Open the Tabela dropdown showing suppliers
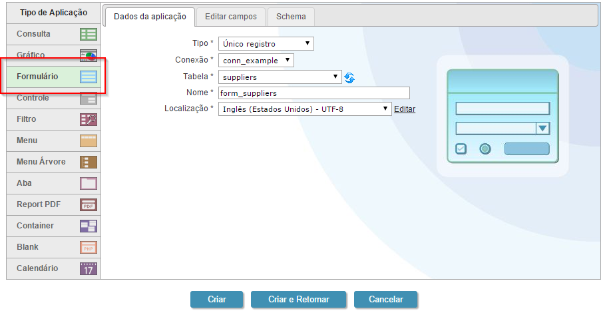Image resolution: width=609 pixels, height=313 pixels. (x=280, y=77)
